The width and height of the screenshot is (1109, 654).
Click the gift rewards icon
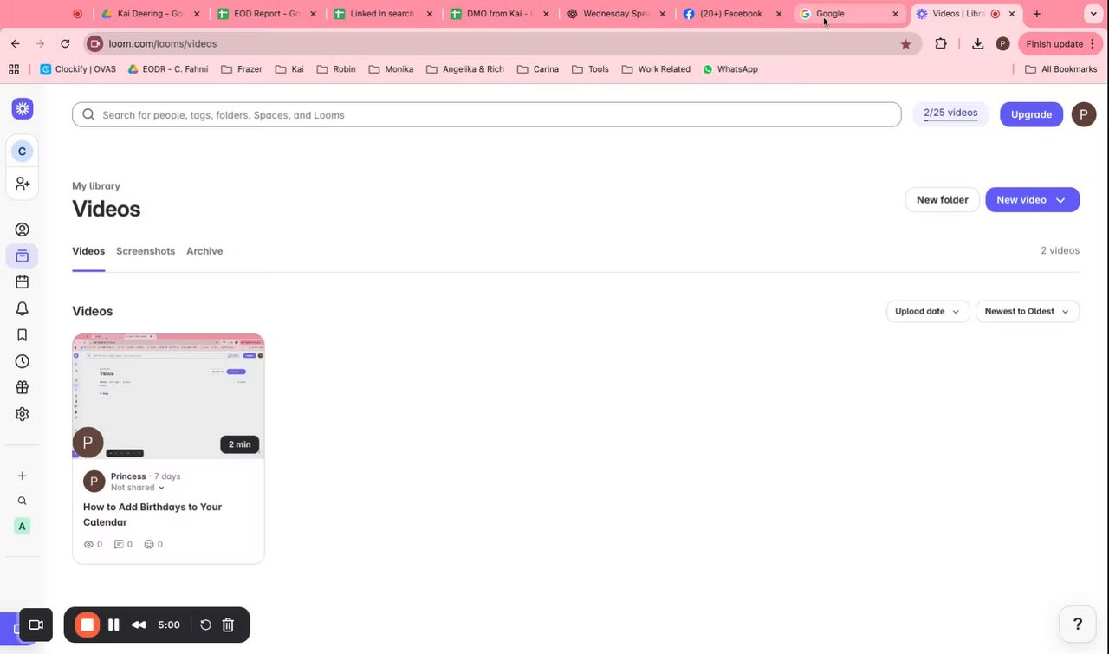pos(23,388)
